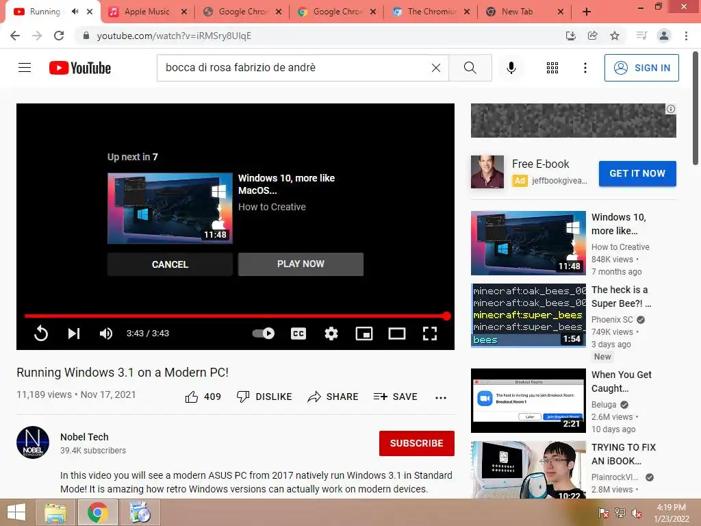Switch to the Apple Music tab
The height and width of the screenshot is (526, 701).
[147, 12]
